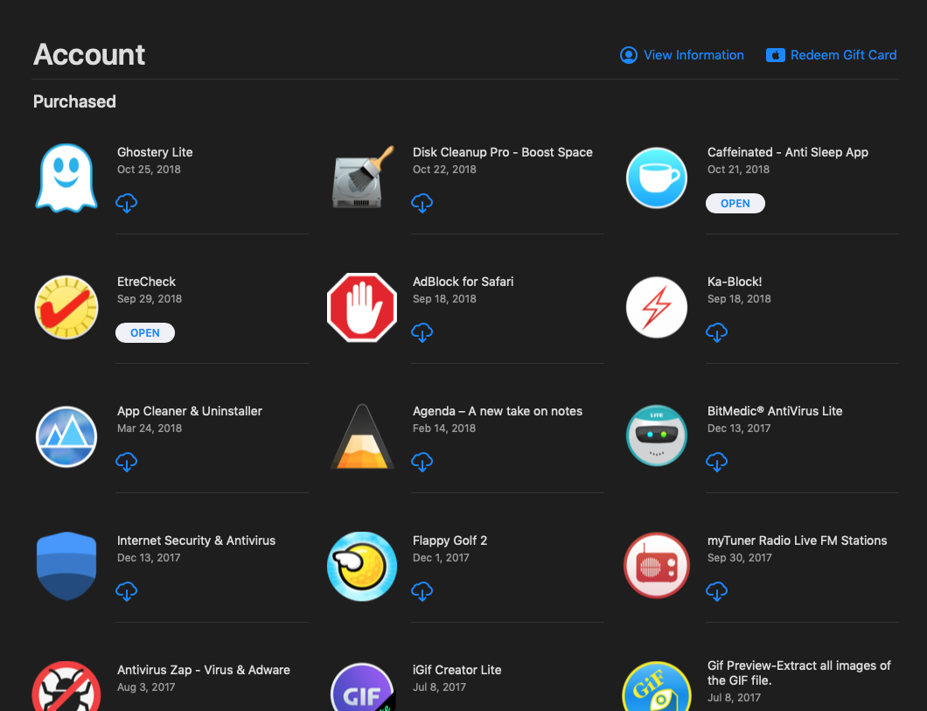
Task: Select the Internet Security & Antivirus title
Action: [x=196, y=540]
